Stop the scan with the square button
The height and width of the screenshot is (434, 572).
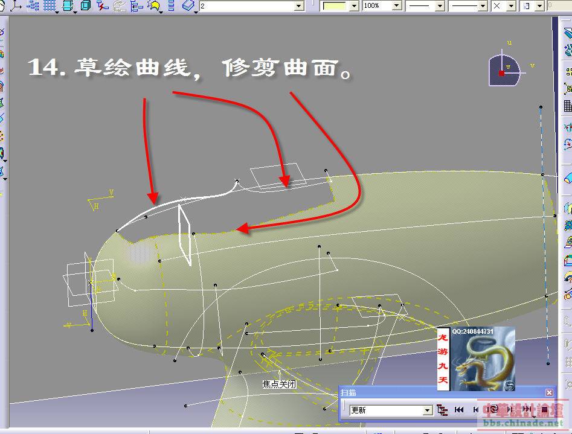545,410
